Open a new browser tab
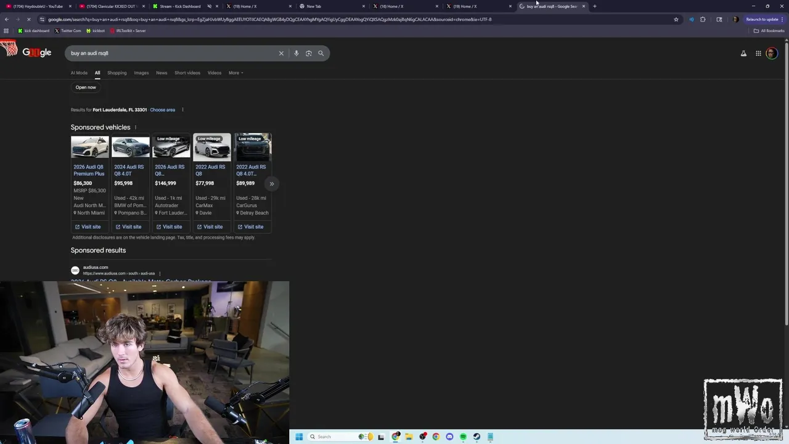The image size is (789, 444). (595, 6)
